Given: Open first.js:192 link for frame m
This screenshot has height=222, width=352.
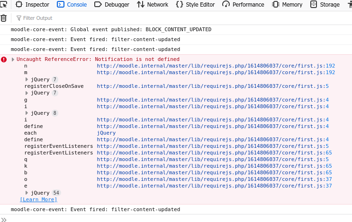Looking at the screenshot, I should [x=216, y=73].
